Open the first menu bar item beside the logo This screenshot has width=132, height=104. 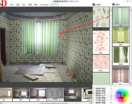click(x=11, y=5)
